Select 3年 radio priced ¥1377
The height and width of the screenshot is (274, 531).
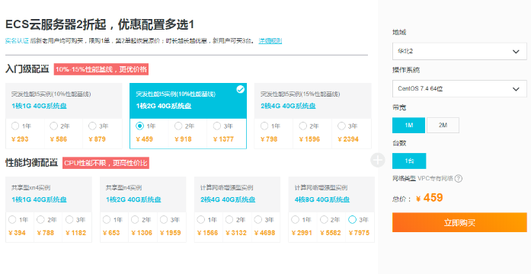click(x=216, y=126)
